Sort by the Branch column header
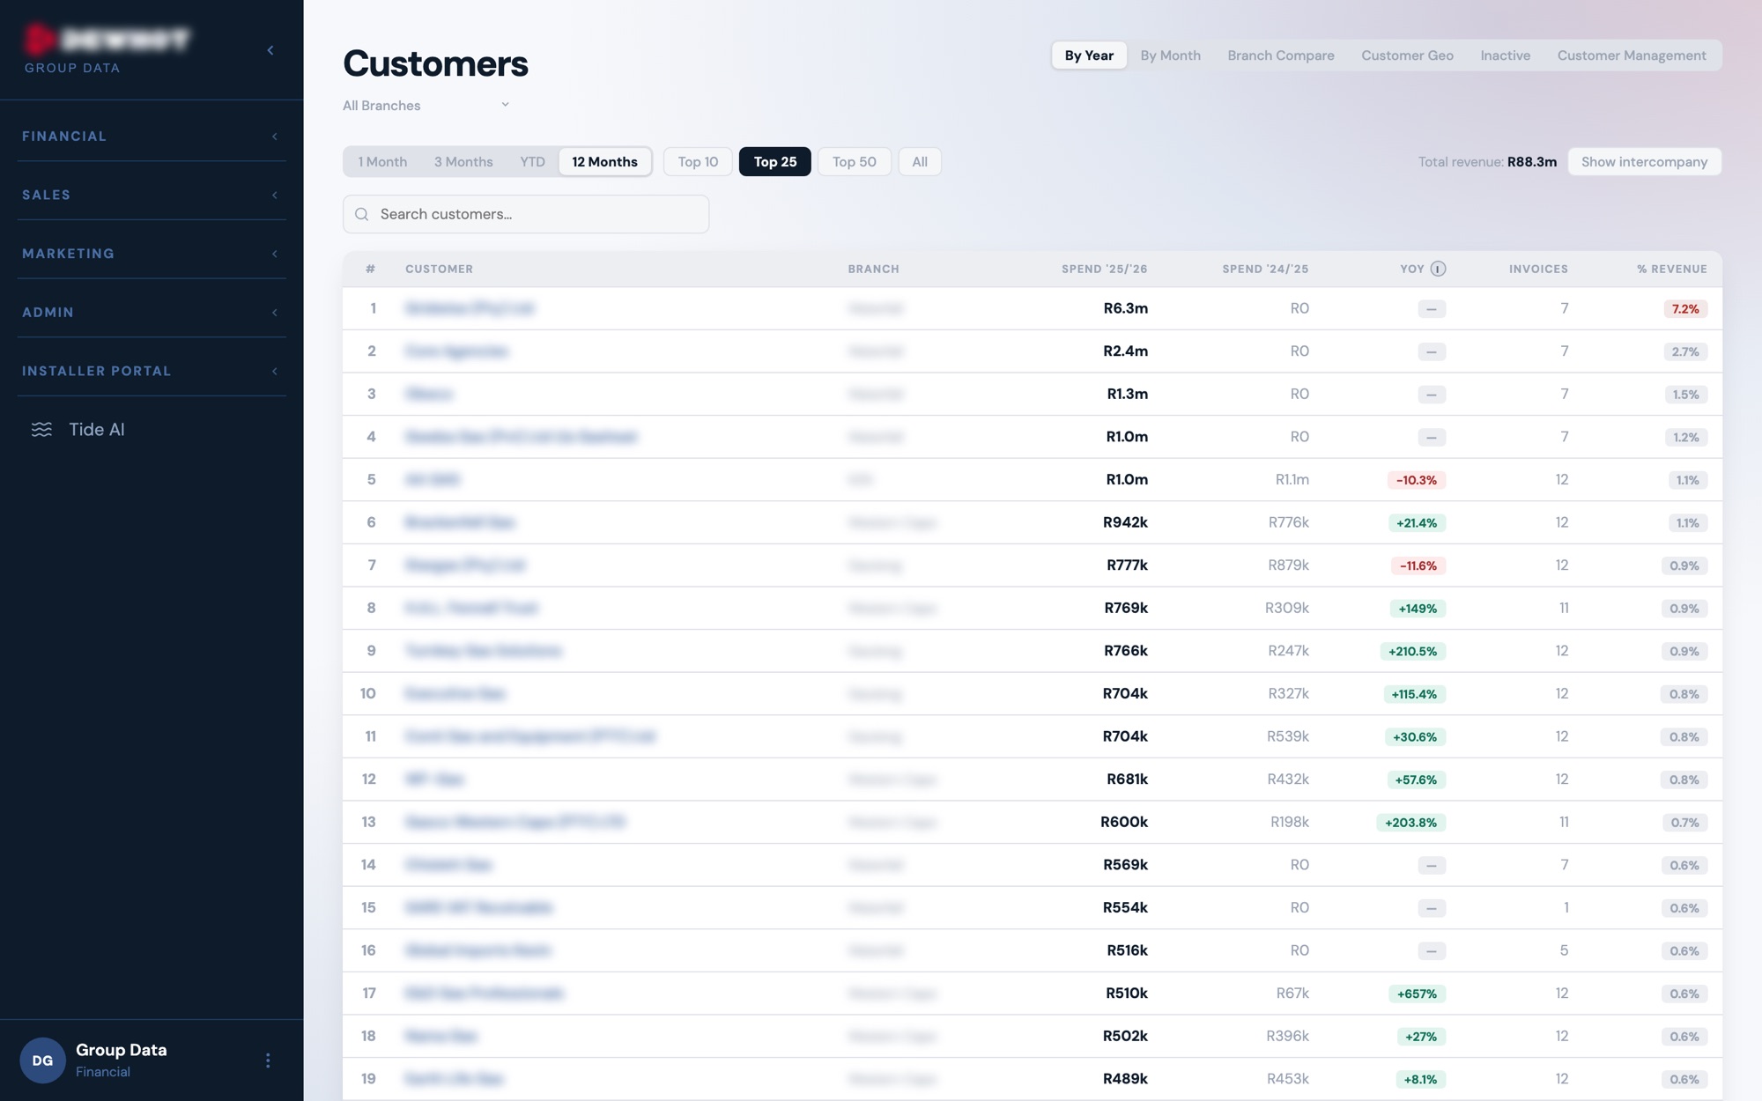 pyautogui.click(x=873, y=269)
